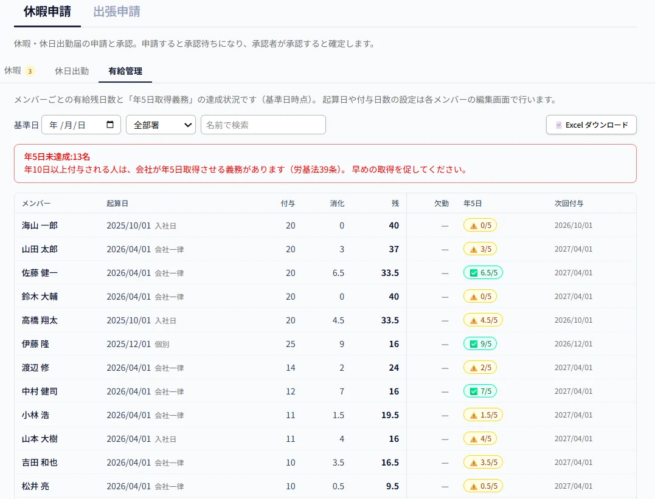The width and height of the screenshot is (655, 499).
Task: Click remaining days 9.5 for 松井 亮
Action: [x=393, y=486]
